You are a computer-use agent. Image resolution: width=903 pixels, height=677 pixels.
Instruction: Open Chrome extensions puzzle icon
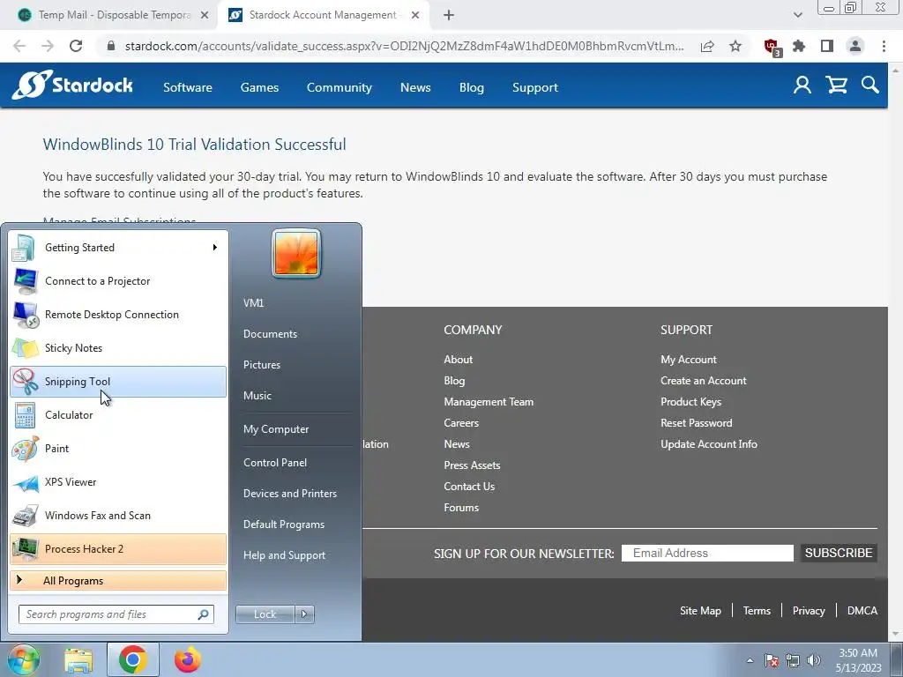[x=799, y=46]
